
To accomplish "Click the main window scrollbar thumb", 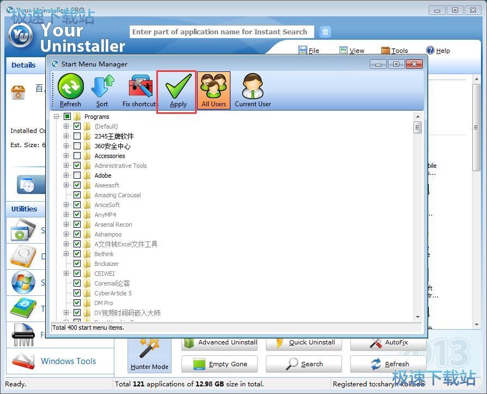I will click(x=476, y=128).
